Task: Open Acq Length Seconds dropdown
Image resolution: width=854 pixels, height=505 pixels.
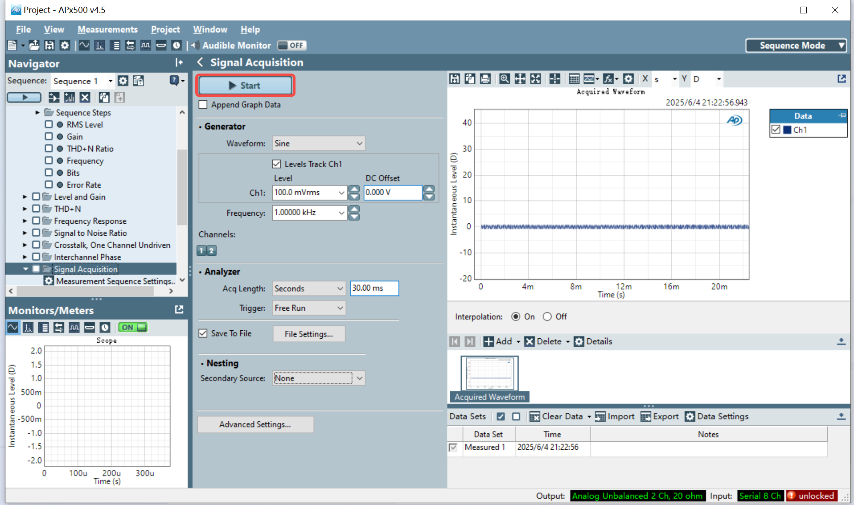Action: (308, 288)
